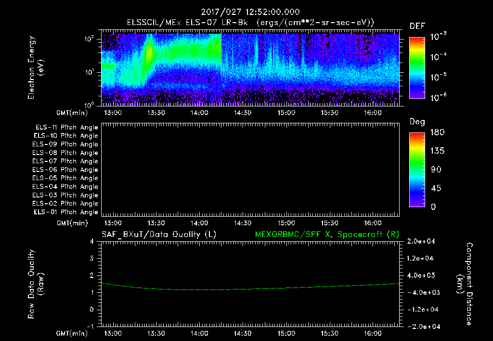Click the 90 degree colorbar value
This screenshot has width=493, height=341.
(436, 170)
